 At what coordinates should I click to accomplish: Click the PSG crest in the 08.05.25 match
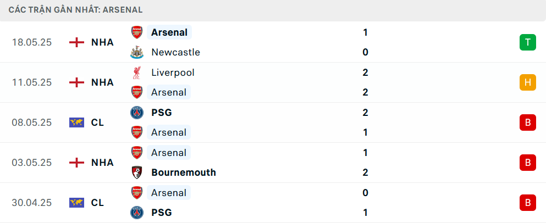136,113
